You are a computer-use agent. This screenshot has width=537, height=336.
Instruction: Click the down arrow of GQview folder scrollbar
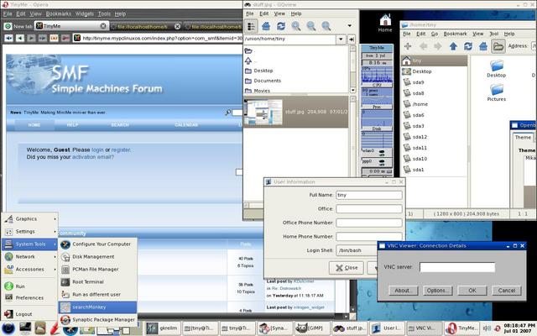(352, 90)
